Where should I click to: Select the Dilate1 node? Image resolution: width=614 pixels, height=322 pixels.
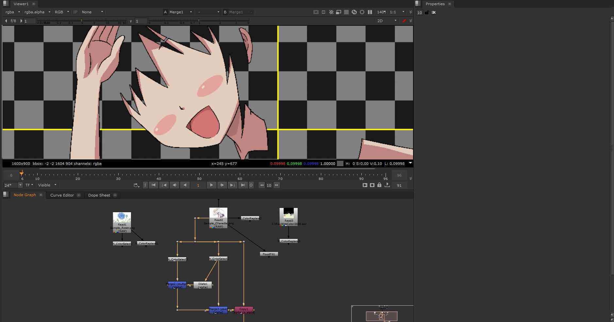pos(203,285)
